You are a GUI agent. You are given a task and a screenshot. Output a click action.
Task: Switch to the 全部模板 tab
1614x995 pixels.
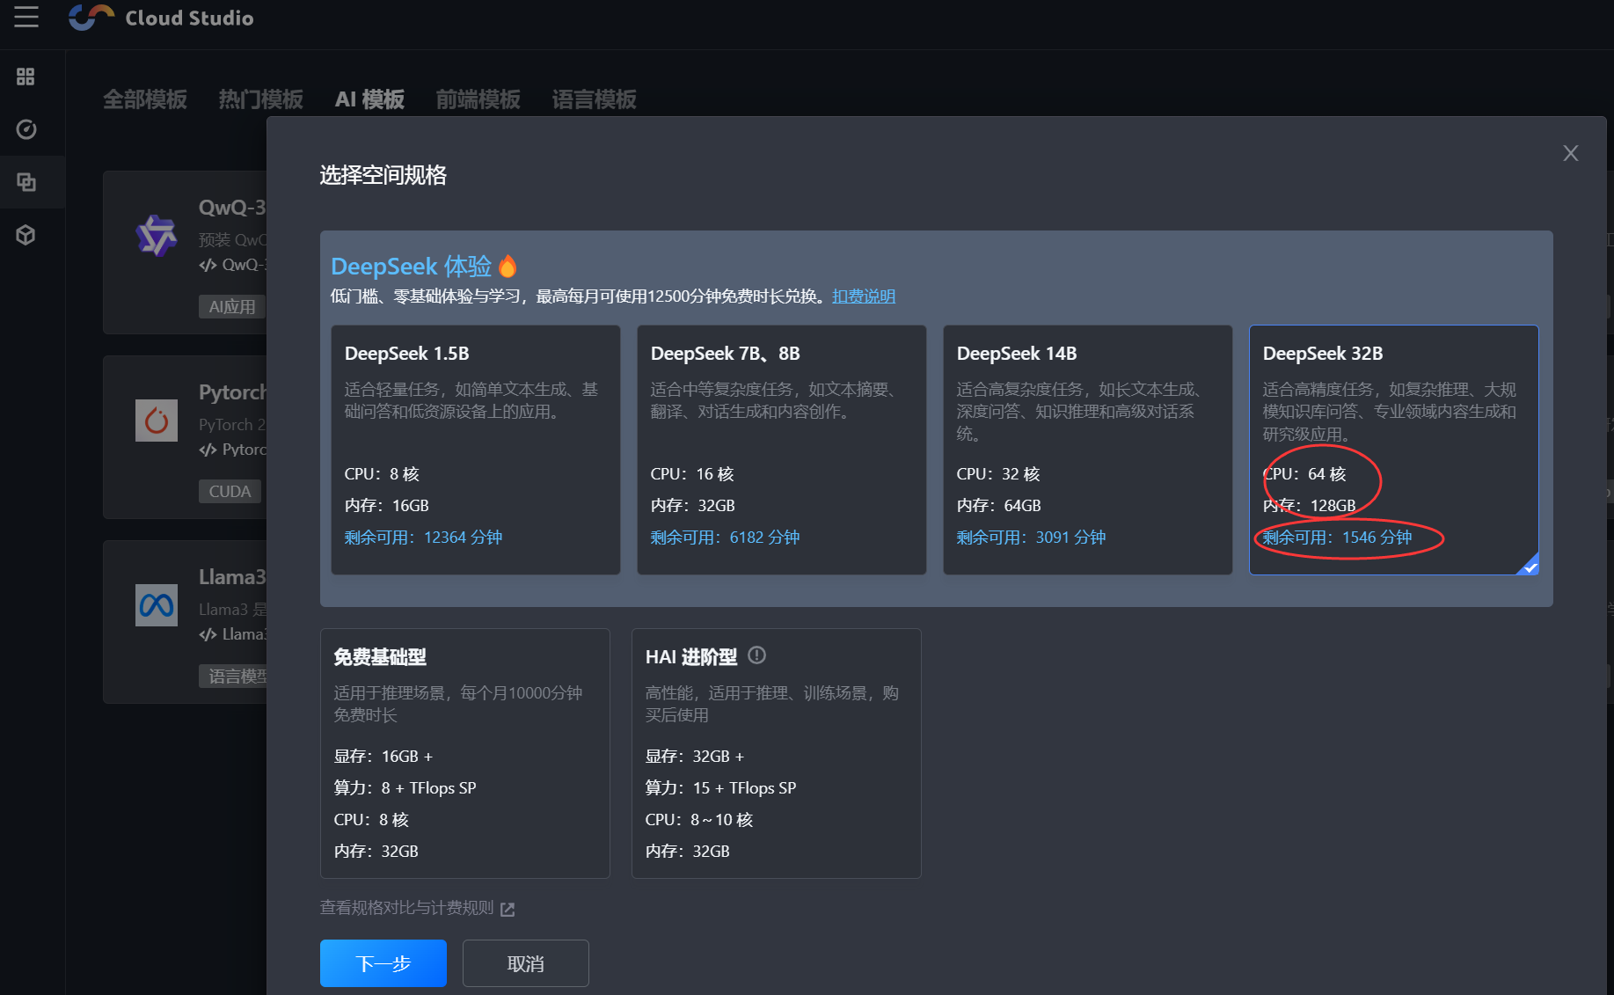145,99
